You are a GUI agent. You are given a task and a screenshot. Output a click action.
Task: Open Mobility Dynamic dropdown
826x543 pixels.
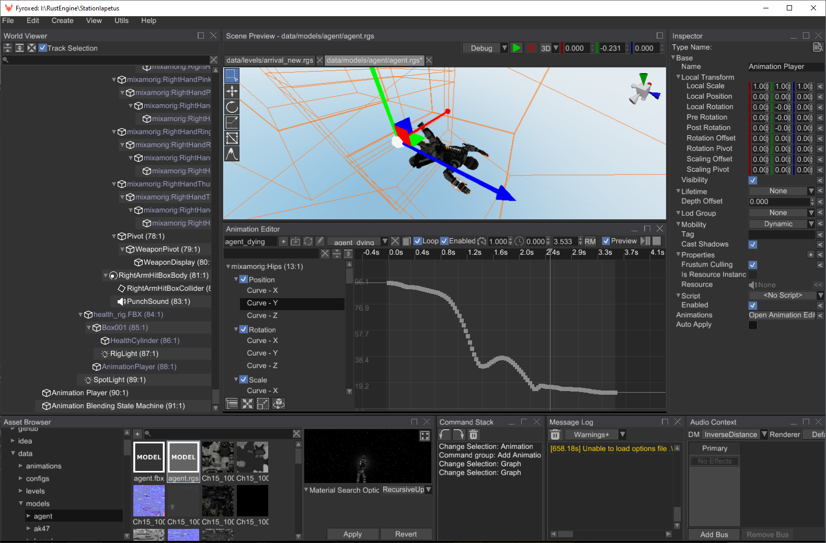tap(782, 224)
